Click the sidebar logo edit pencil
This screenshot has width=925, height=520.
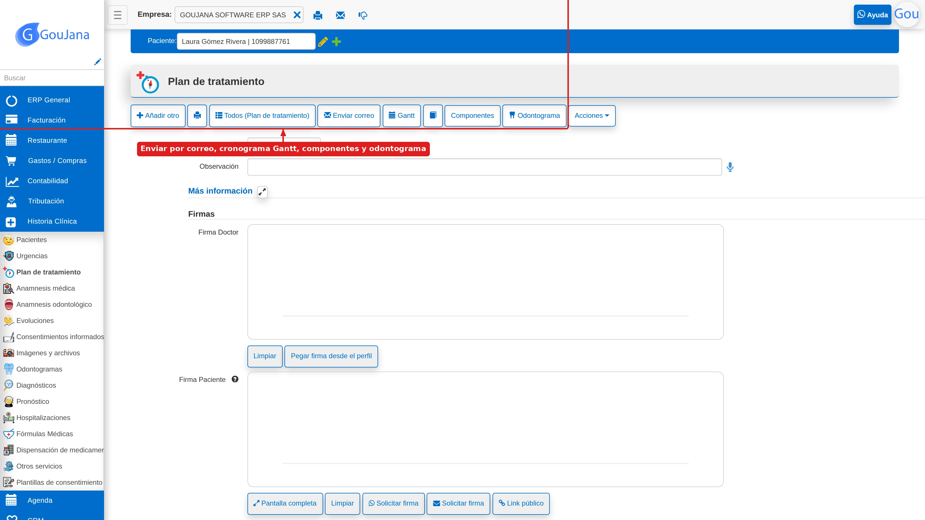tap(97, 62)
